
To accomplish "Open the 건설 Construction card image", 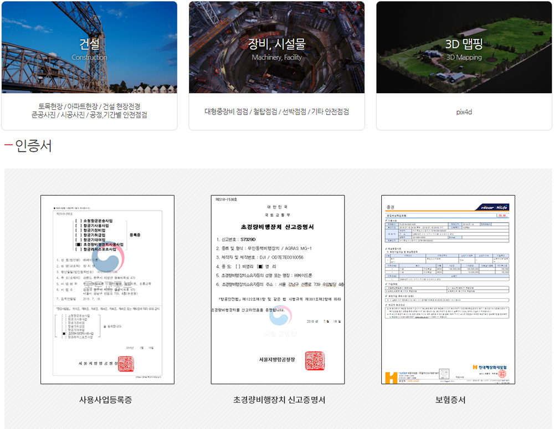I will coord(89,47).
